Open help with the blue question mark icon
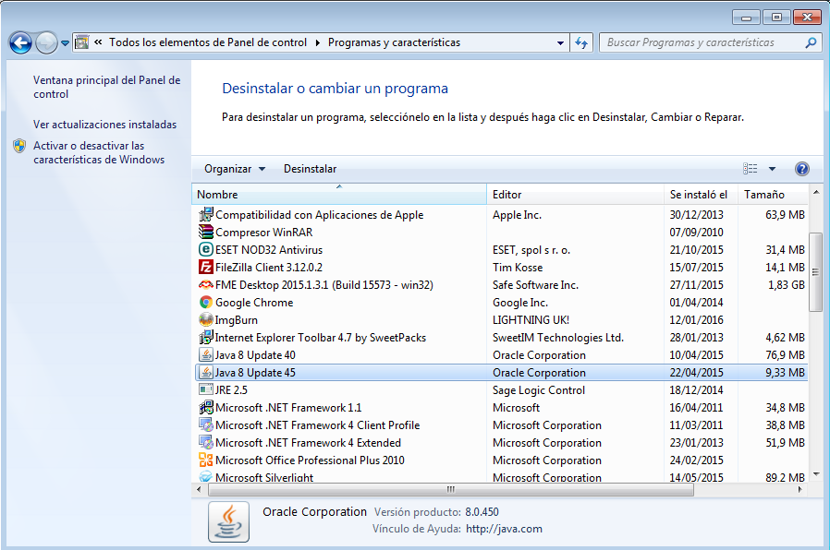The height and width of the screenshot is (550, 830). (801, 169)
